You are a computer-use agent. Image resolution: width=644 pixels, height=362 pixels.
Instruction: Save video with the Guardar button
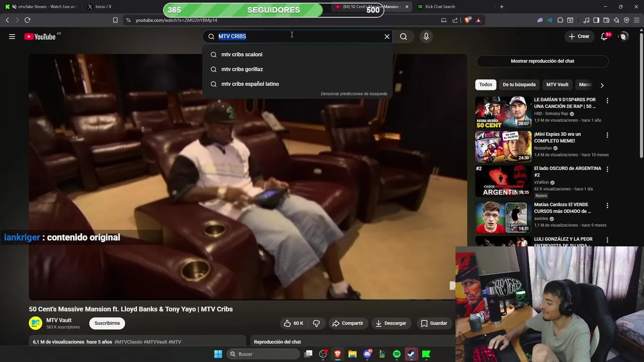[x=434, y=323]
